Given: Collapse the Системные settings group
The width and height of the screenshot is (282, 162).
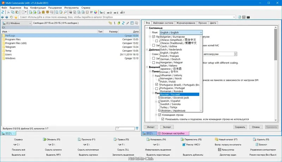Looking at the screenshot, I should (147, 28).
